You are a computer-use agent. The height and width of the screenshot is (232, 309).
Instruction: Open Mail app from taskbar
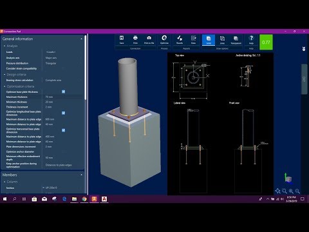coord(44,199)
